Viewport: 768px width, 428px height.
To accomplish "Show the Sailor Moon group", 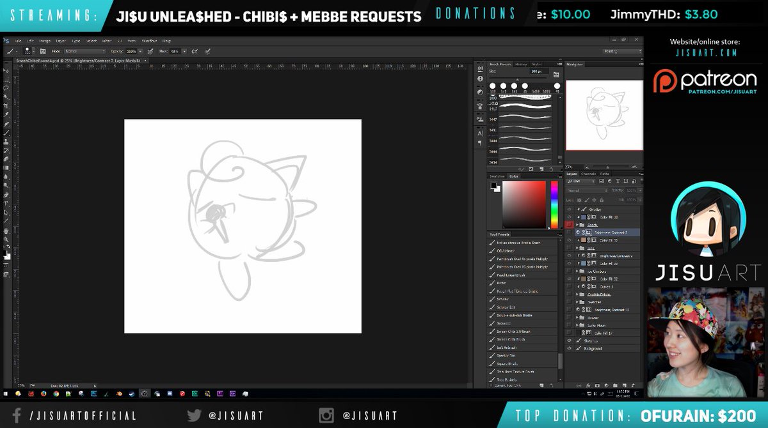I will [x=569, y=325].
